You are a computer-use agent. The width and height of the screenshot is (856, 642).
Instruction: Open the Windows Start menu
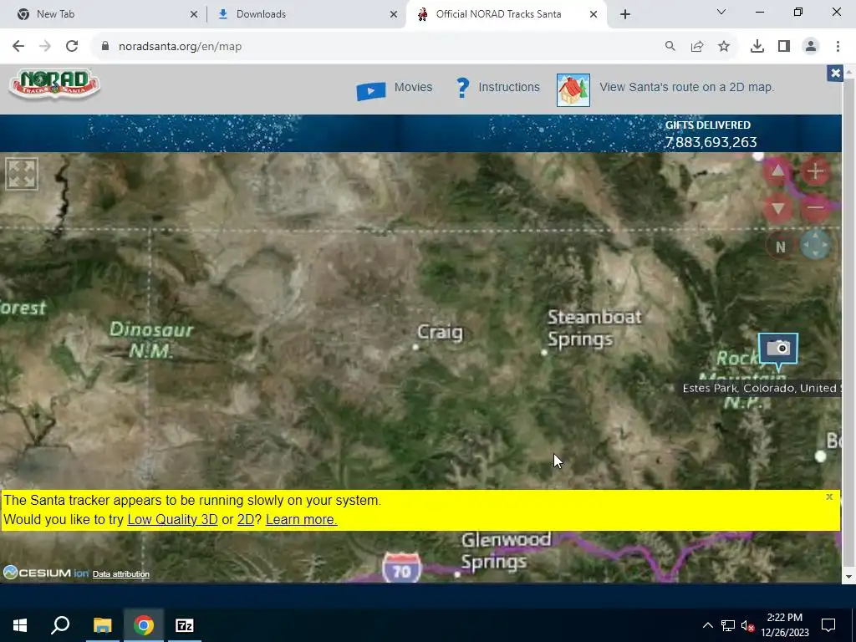(20, 625)
